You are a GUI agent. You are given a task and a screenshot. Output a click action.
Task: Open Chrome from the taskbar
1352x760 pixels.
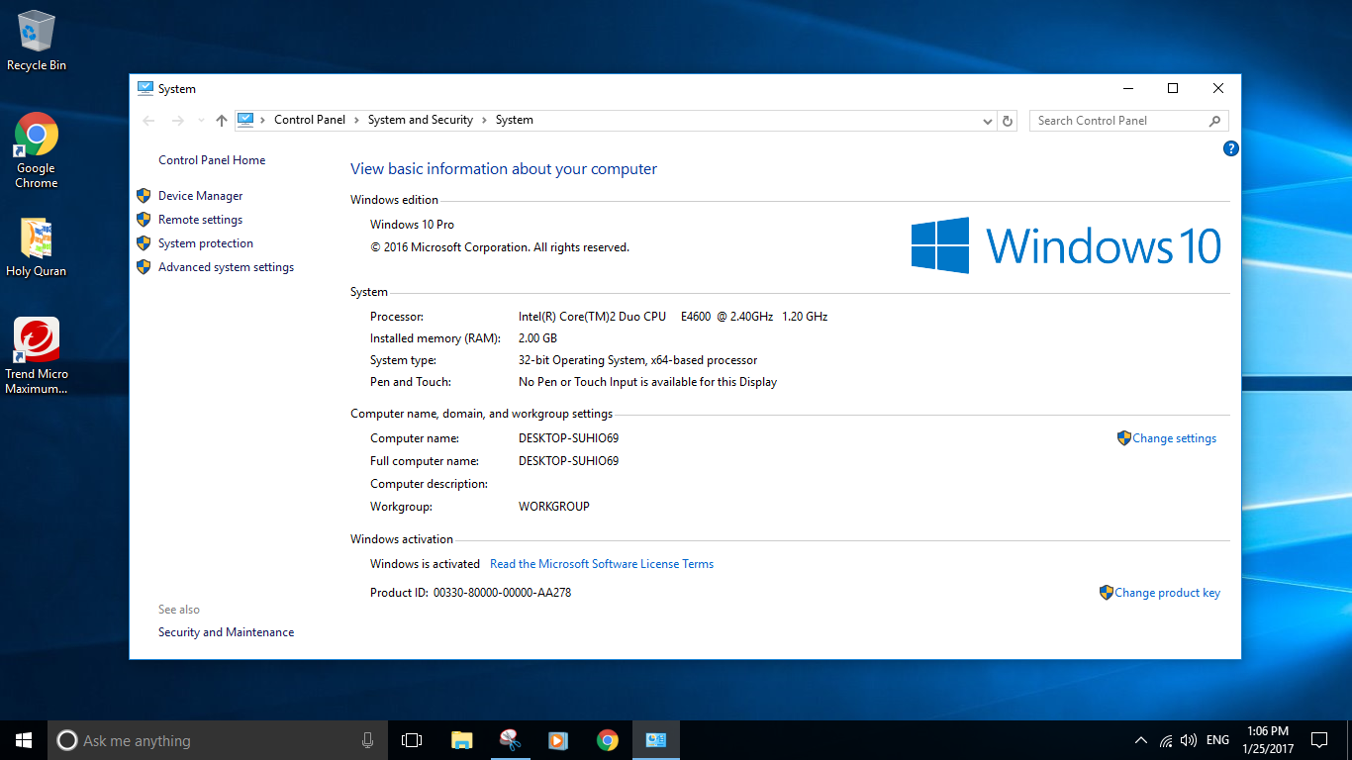(x=608, y=740)
